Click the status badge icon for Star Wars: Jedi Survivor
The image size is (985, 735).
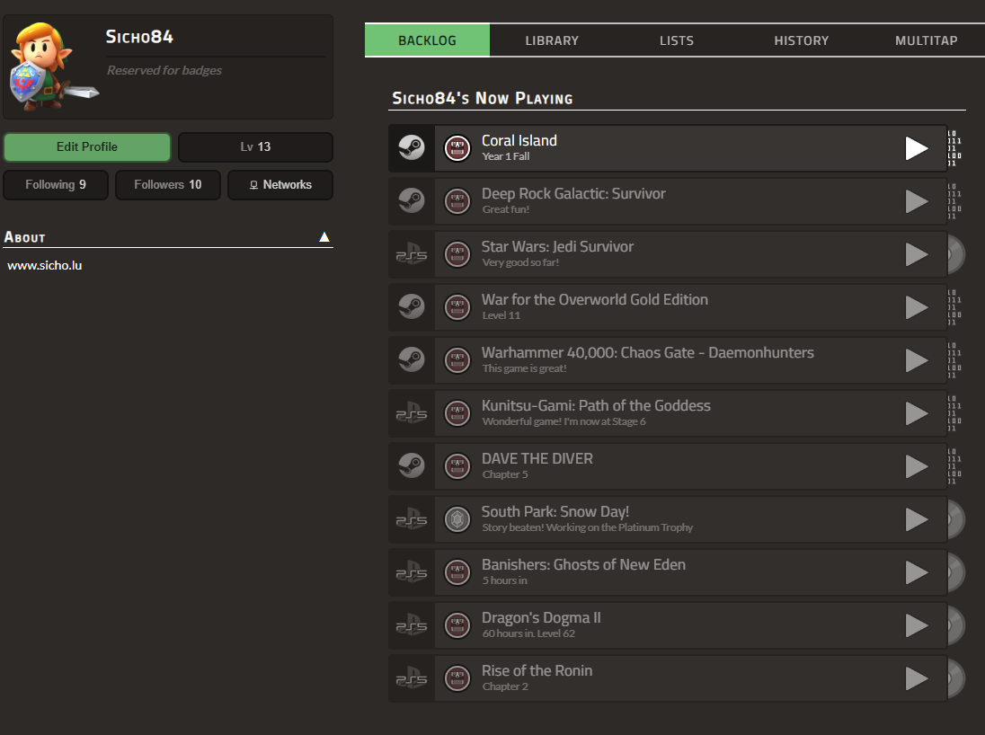point(457,254)
